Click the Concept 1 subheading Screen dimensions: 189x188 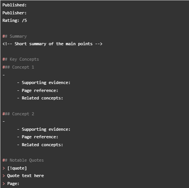18,67
